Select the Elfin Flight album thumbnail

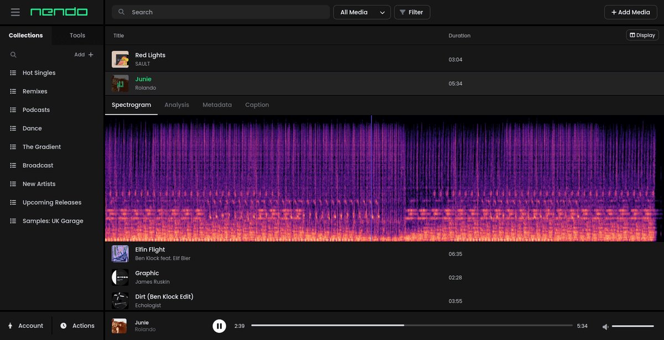(x=120, y=254)
